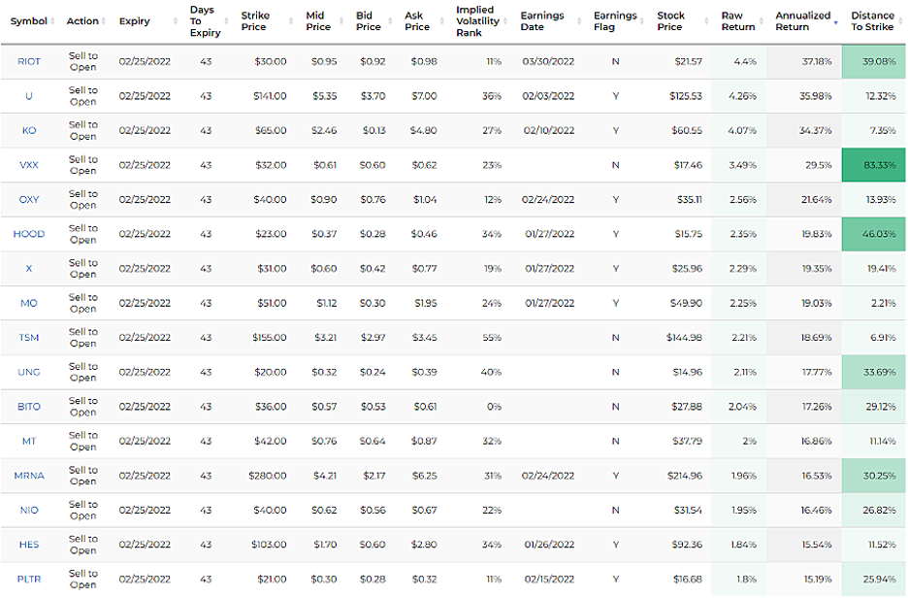Select MRNA distance to strike 30.25% cell
The image size is (908, 598).
[873, 476]
